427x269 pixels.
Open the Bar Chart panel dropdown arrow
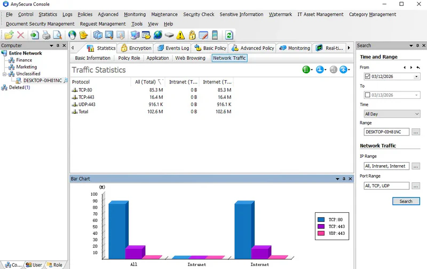tap(337, 179)
